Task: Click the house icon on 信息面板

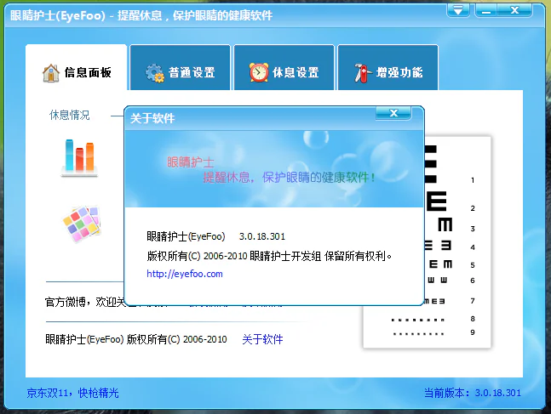Action: [x=51, y=73]
